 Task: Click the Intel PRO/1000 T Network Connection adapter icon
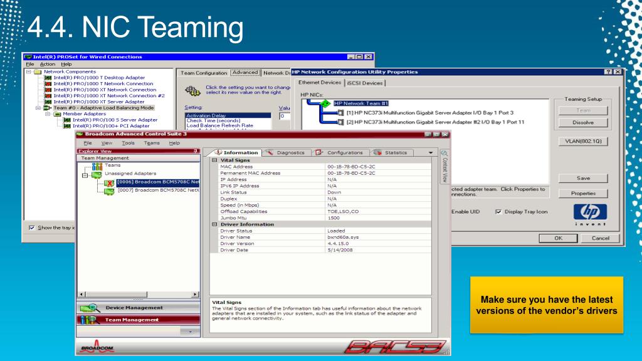tap(48, 84)
